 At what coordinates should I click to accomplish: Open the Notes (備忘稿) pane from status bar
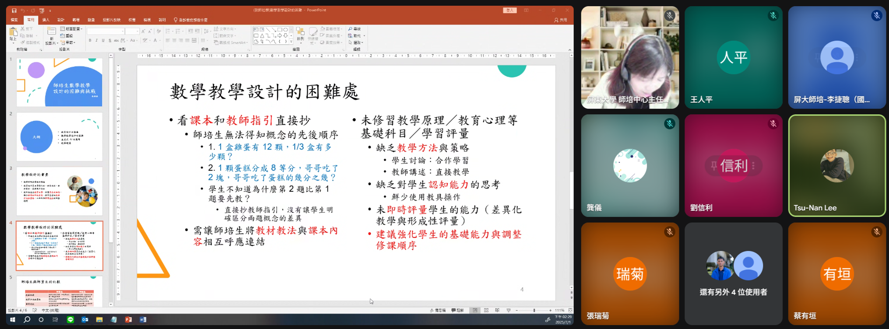coord(438,310)
